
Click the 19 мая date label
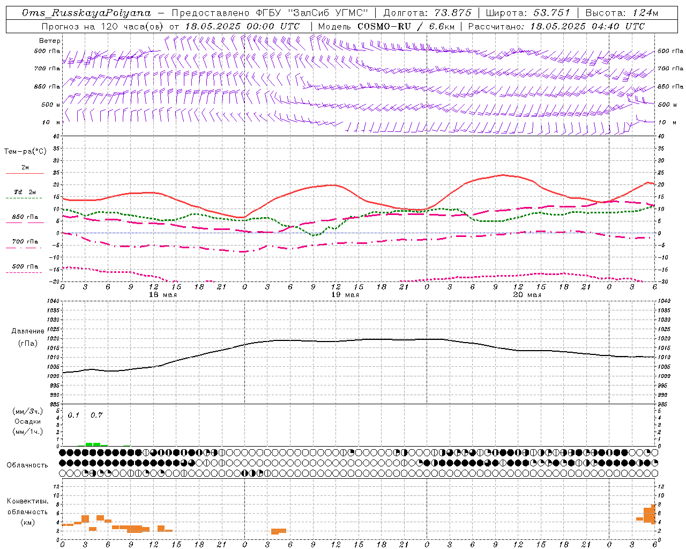tap(345, 295)
